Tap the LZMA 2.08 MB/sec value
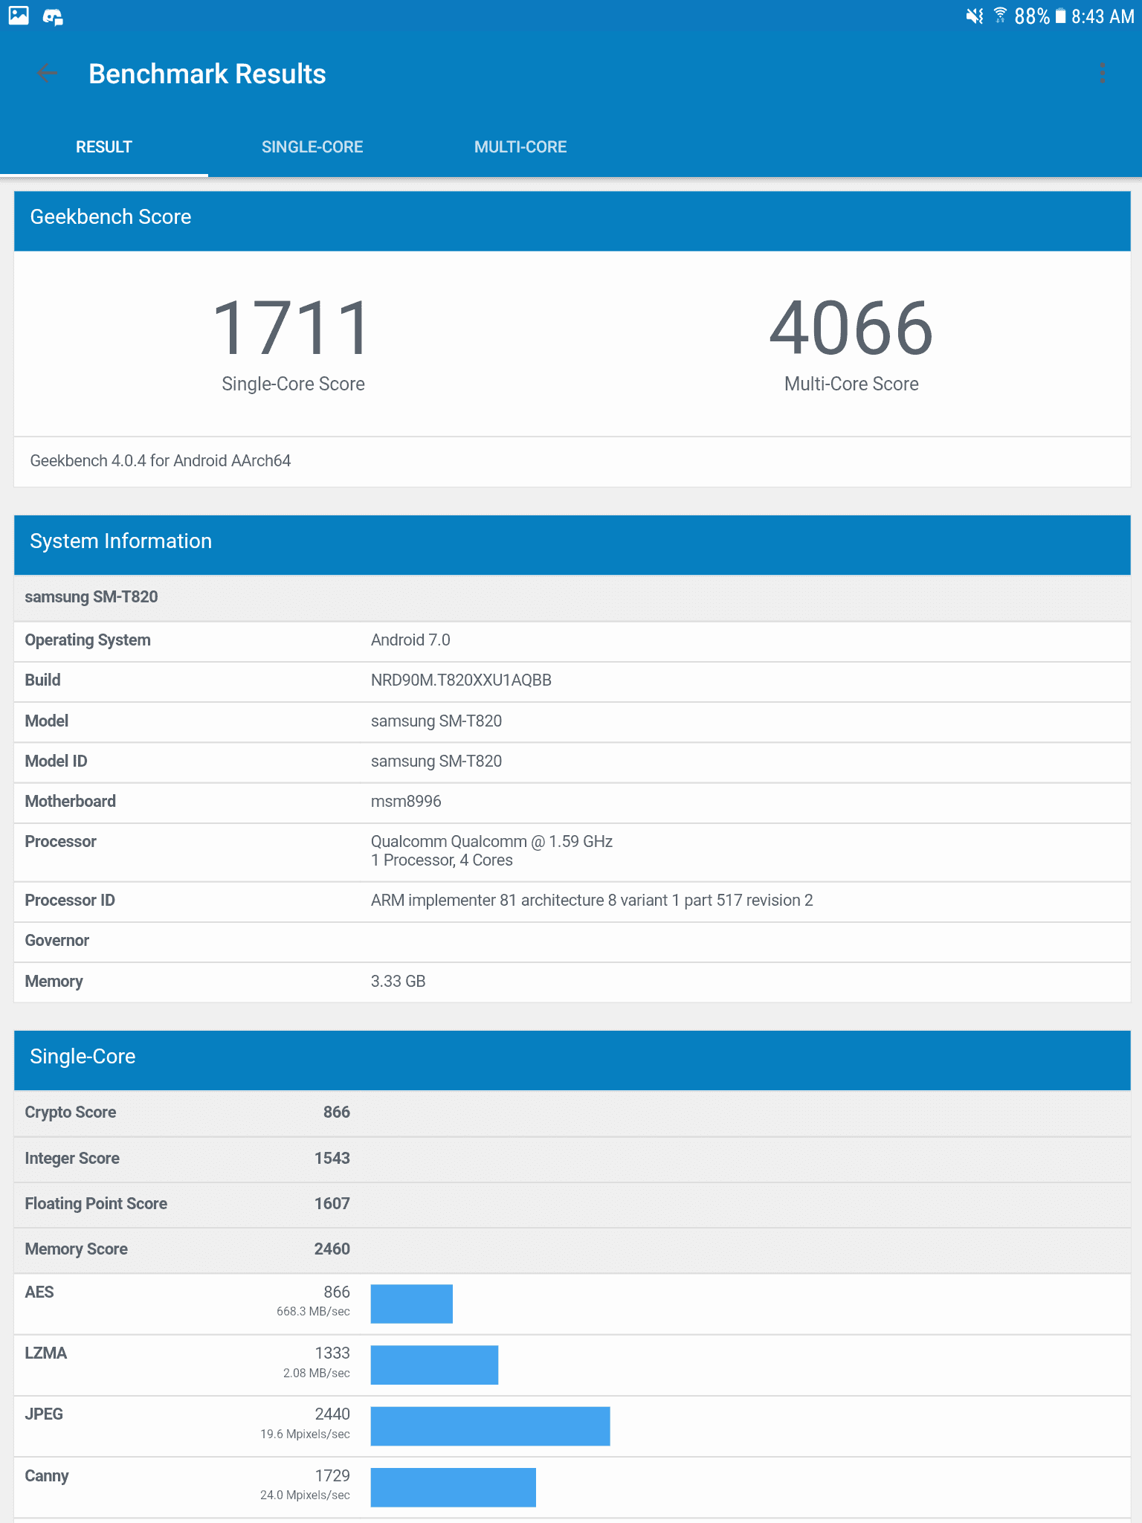This screenshot has width=1142, height=1523. tap(316, 1374)
